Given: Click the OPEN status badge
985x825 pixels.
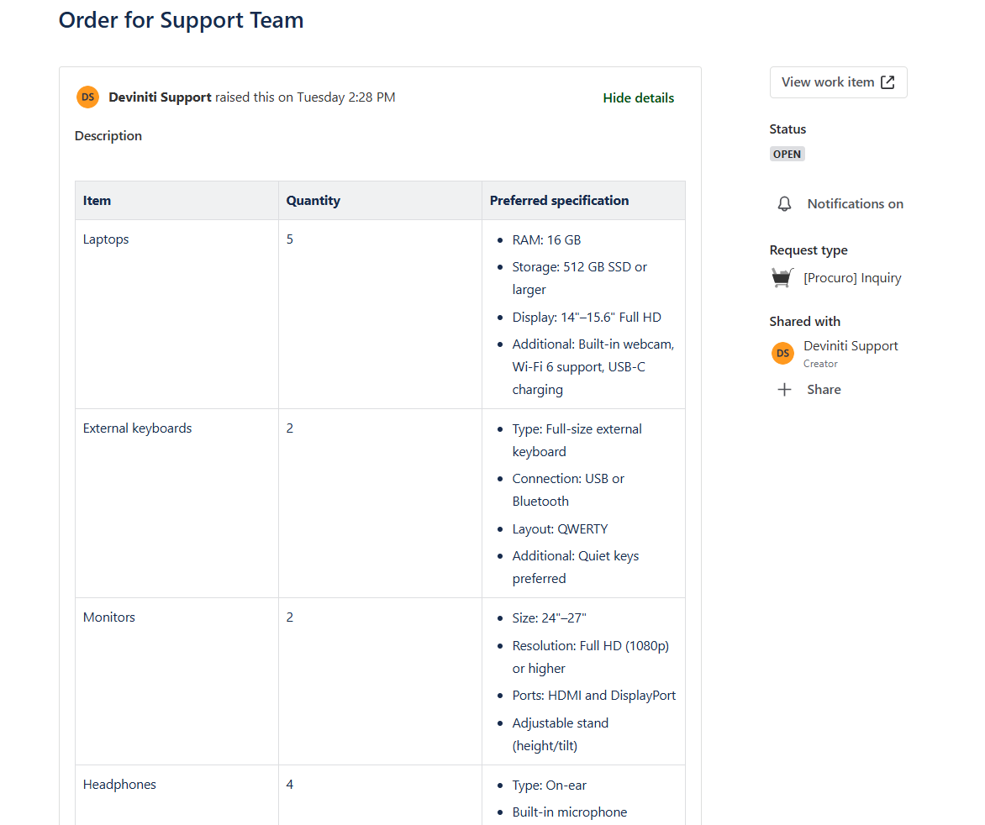Looking at the screenshot, I should (x=787, y=155).
